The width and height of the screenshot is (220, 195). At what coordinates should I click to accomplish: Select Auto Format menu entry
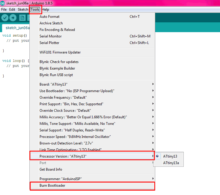coord(92,16)
